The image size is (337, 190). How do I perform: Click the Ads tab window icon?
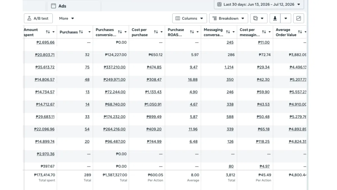53,6
